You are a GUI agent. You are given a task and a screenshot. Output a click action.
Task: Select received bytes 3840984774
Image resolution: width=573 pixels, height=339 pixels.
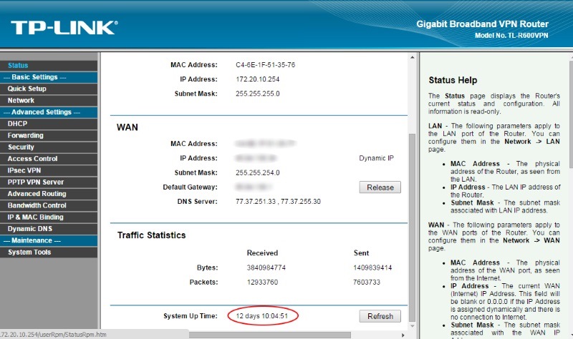click(x=266, y=268)
